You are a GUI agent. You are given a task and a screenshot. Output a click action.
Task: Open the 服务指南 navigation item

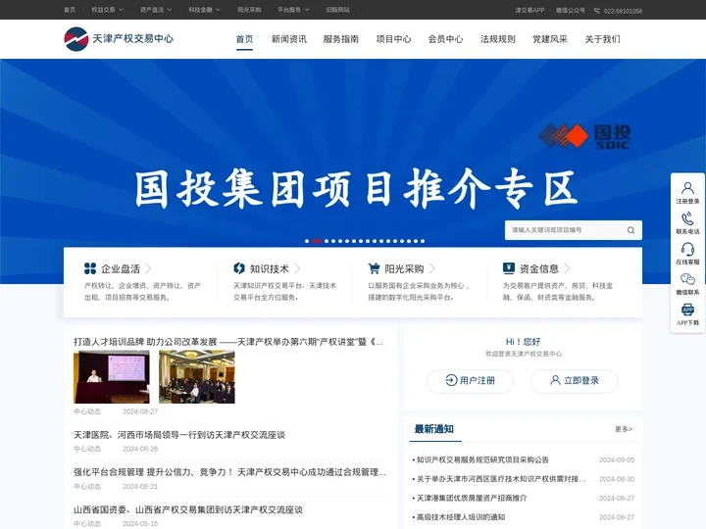pos(341,39)
